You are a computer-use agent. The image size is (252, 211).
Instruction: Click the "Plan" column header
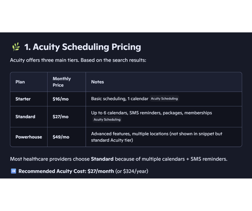tap(20, 82)
